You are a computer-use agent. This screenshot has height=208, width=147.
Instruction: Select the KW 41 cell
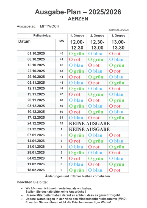click(61, 59)
